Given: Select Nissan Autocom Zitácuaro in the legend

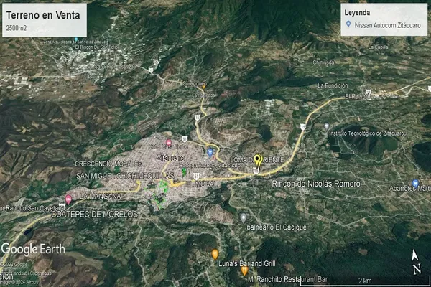Looking at the screenshot, I should tap(386, 24).
